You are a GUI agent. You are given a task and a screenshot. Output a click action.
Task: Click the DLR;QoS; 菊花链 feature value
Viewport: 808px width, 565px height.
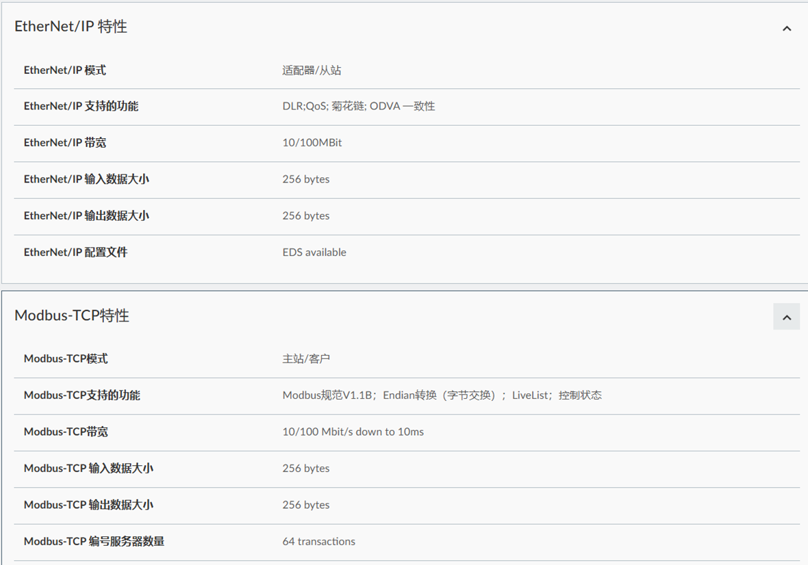pyautogui.click(x=358, y=107)
